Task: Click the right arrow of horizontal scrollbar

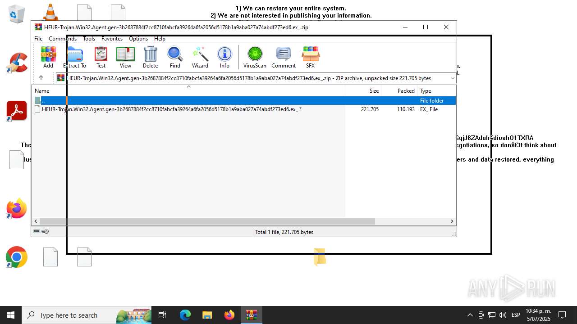Action: tap(452, 221)
